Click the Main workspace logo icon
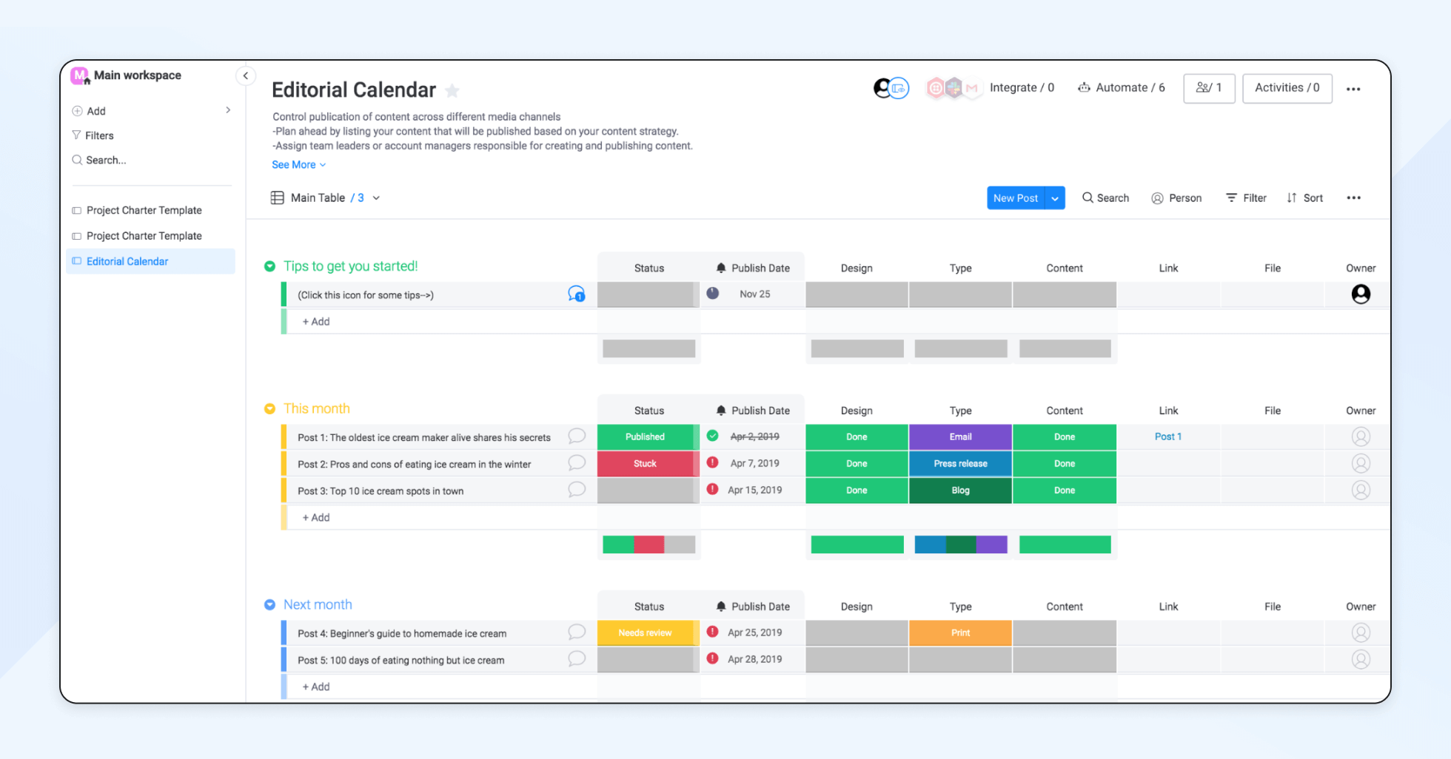Viewport: 1451px width, 759px height. 80,75
